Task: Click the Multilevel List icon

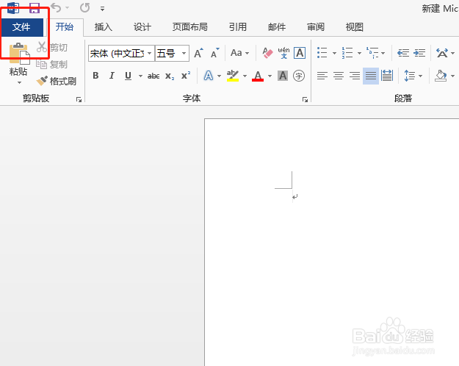Action: pyautogui.click(x=372, y=53)
